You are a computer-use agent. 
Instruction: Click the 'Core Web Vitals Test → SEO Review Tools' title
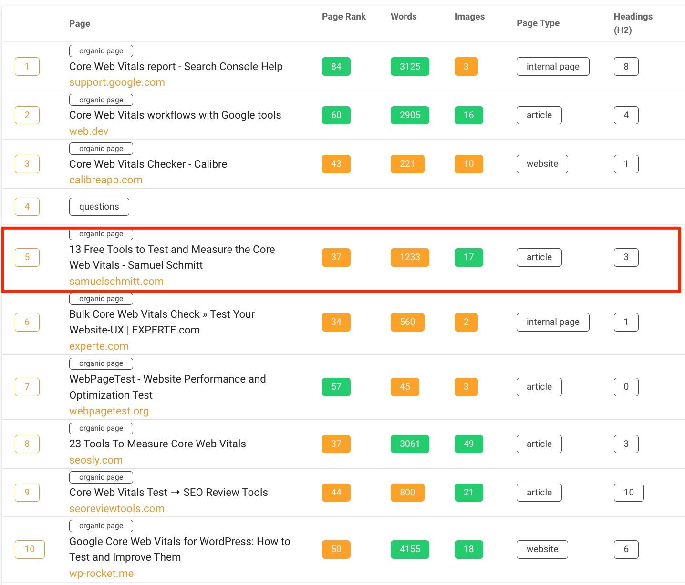pos(168,493)
